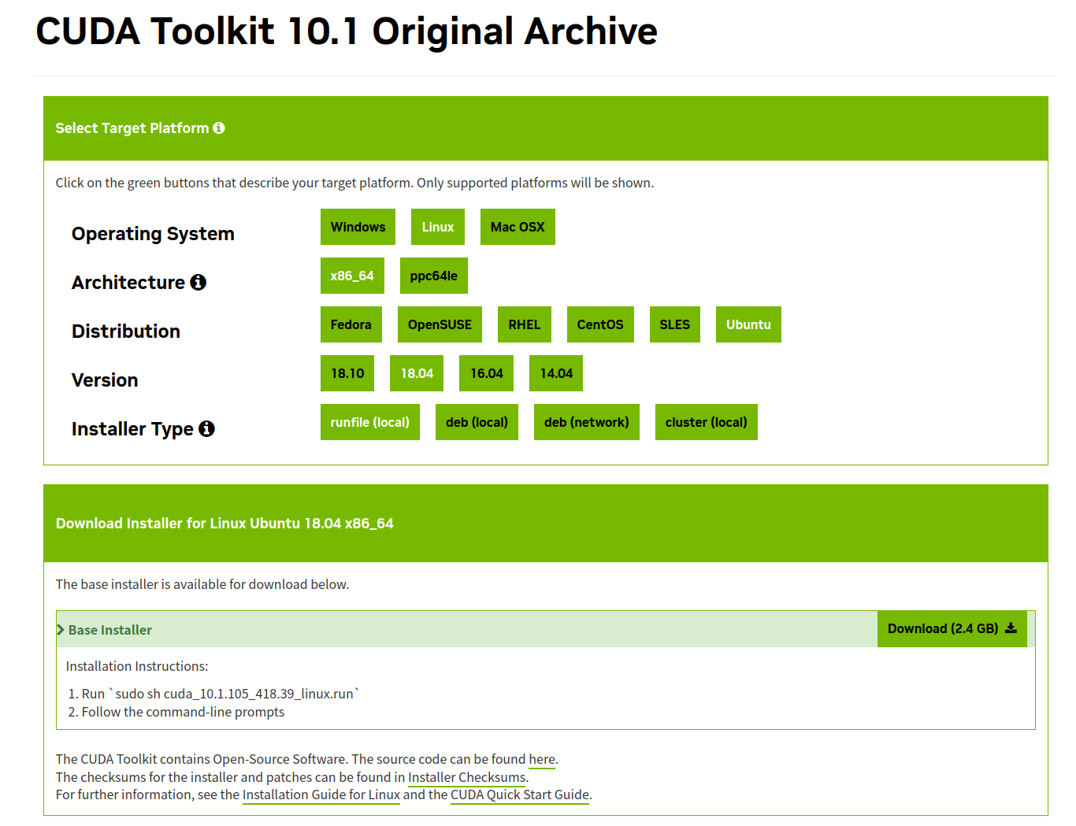The image size is (1076, 826).
Task: Click the Base Installer label
Action: coord(110,630)
